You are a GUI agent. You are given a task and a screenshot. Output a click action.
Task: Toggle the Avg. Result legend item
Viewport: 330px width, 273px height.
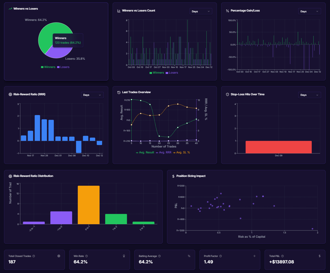[x=145, y=153]
